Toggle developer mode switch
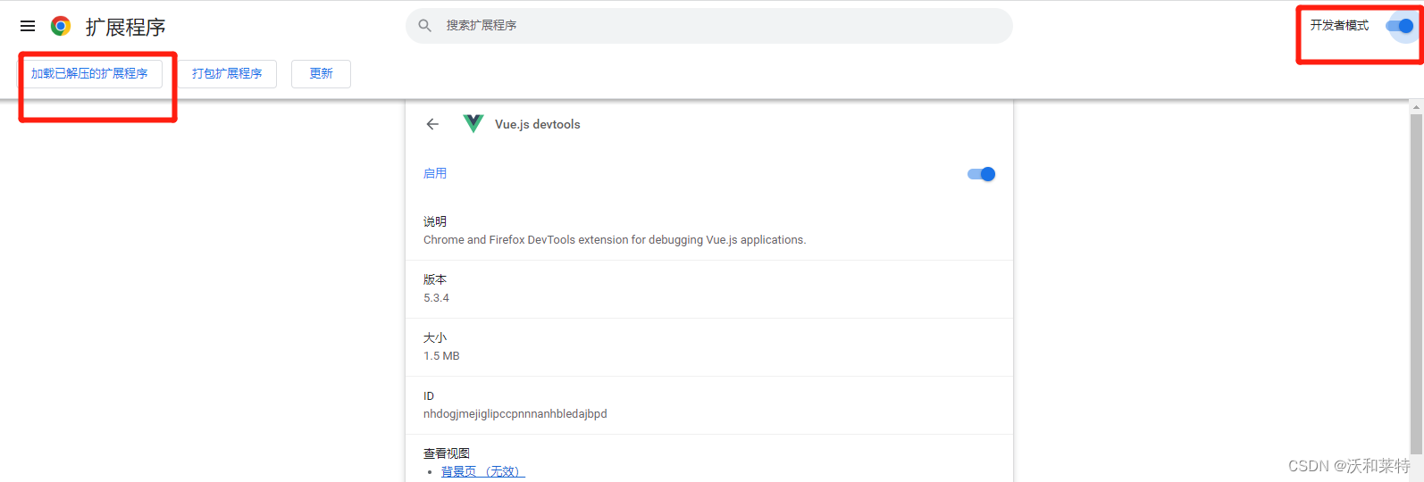Screen dimensions: 1424x482 [x=1400, y=26]
